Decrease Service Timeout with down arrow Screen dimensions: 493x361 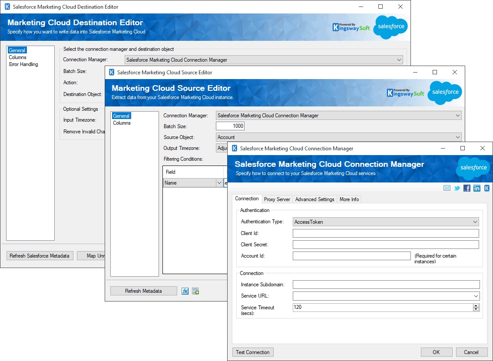click(476, 309)
